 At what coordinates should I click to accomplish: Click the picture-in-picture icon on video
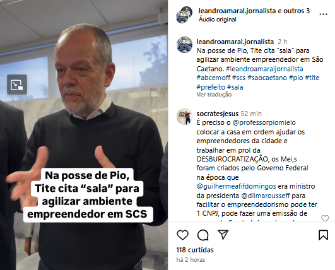pos(17,85)
